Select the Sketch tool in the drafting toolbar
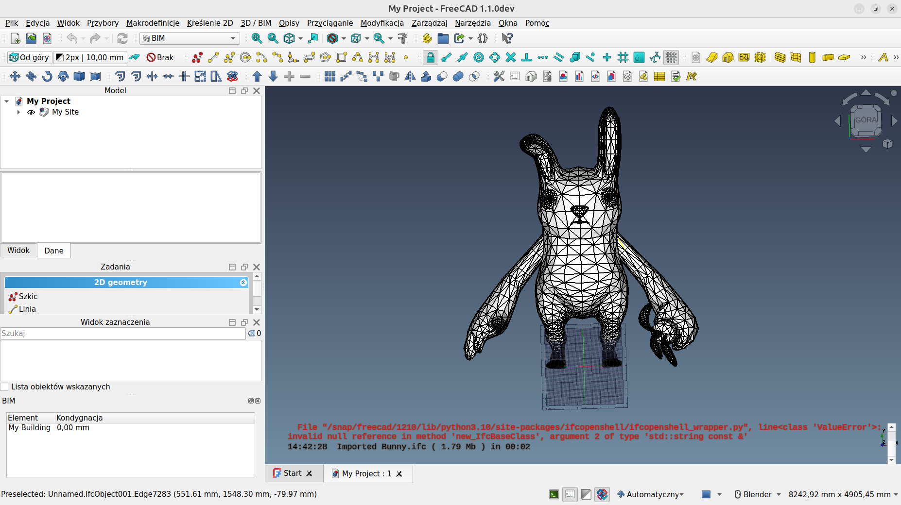 [197, 57]
